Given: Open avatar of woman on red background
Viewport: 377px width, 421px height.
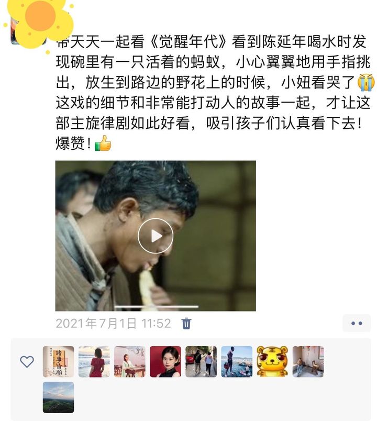Looking at the screenshot, I should [x=165, y=362].
